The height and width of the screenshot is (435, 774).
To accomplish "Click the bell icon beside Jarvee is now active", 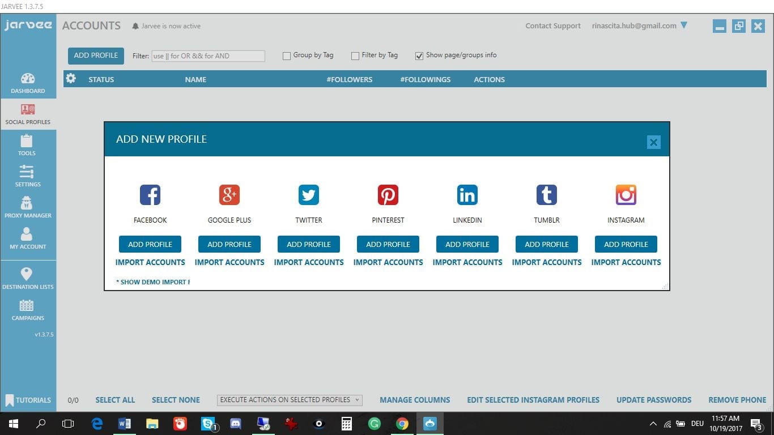I will tap(135, 26).
